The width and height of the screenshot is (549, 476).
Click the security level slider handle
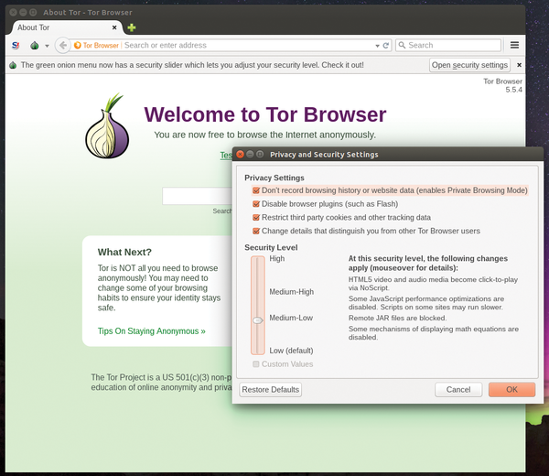(x=258, y=320)
